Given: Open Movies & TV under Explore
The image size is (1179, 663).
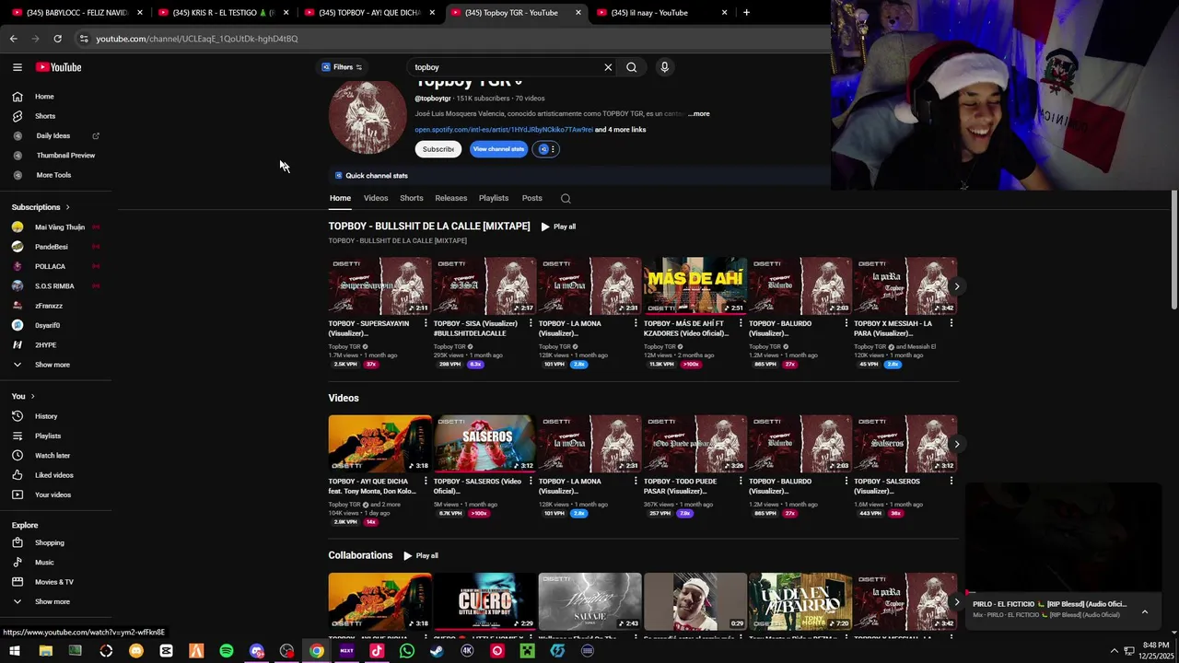Looking at the screenshot, I should 53,582.
